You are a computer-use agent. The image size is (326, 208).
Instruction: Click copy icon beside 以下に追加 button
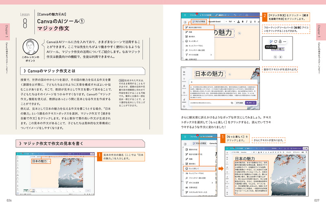(x=232, y=103)
